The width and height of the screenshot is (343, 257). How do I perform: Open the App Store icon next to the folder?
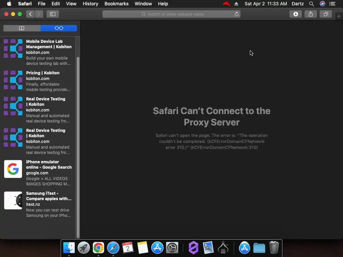pyautogui.click(x=244, y=248)
